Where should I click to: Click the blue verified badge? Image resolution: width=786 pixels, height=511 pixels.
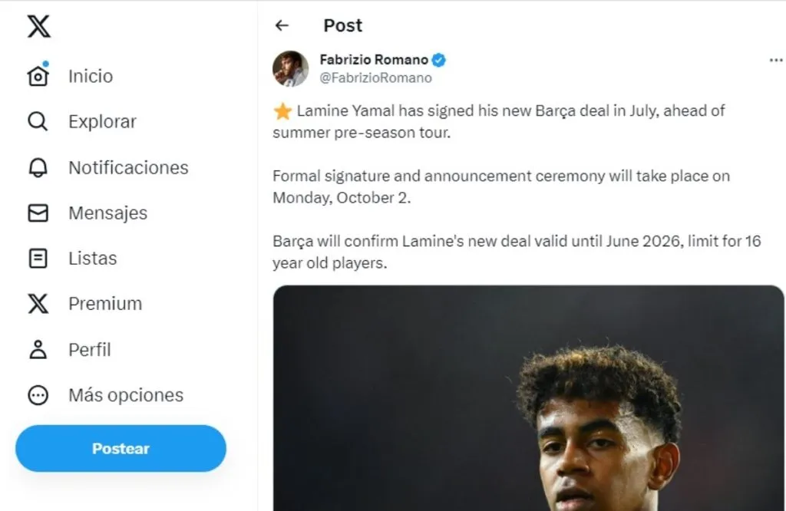(x=439, y=60)
